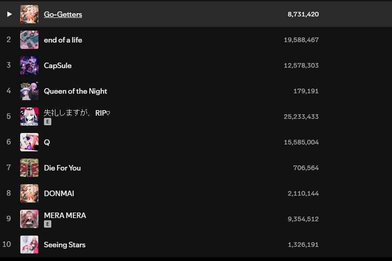Click the Q track album art

pos(29,142)
